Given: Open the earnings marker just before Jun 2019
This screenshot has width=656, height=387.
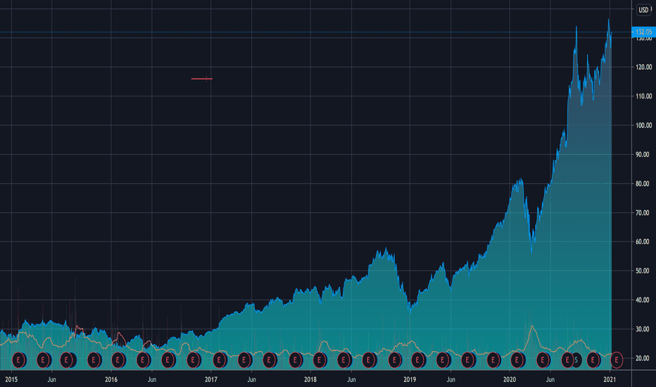Looking at the screenshot, I should click(442, 360).
